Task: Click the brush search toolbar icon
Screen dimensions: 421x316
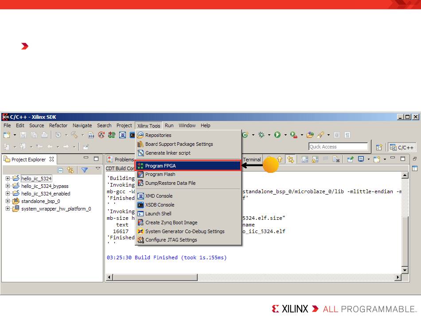Action: [x=320, y=135]
